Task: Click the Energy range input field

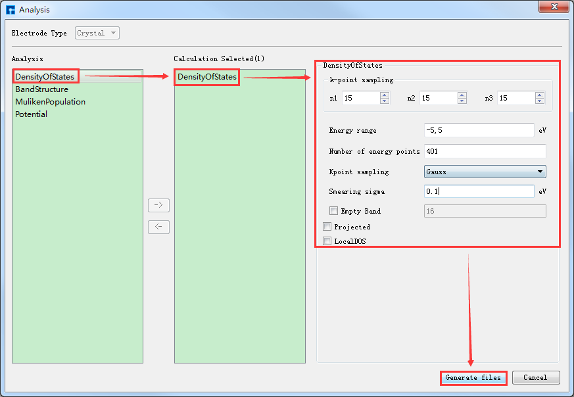Action: (479, 130)
